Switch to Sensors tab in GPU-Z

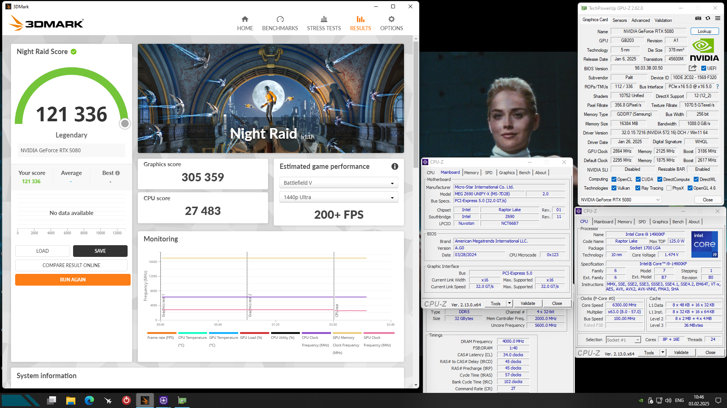click(x=619, y=20)
